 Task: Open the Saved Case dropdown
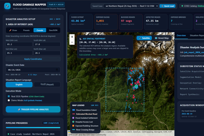[x=131, y=6]
